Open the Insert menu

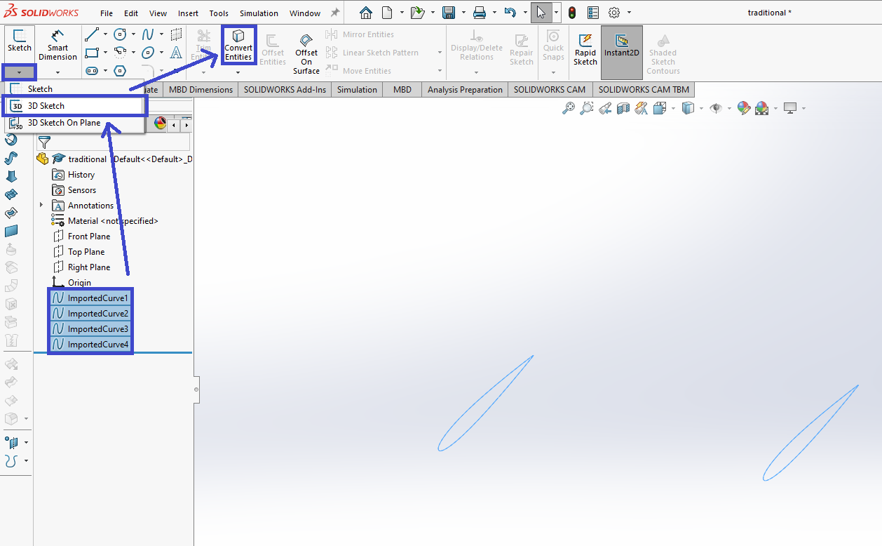tap(188, 13)
